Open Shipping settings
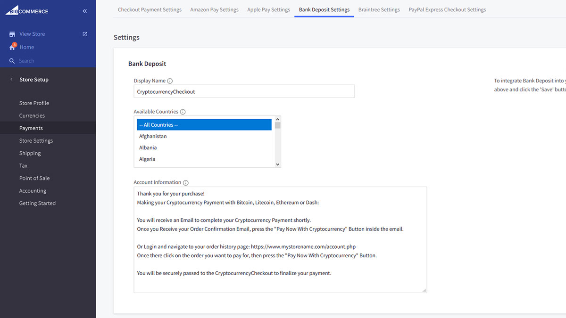The width and height of the screenshot is (566, 318). tap(30, 153)
